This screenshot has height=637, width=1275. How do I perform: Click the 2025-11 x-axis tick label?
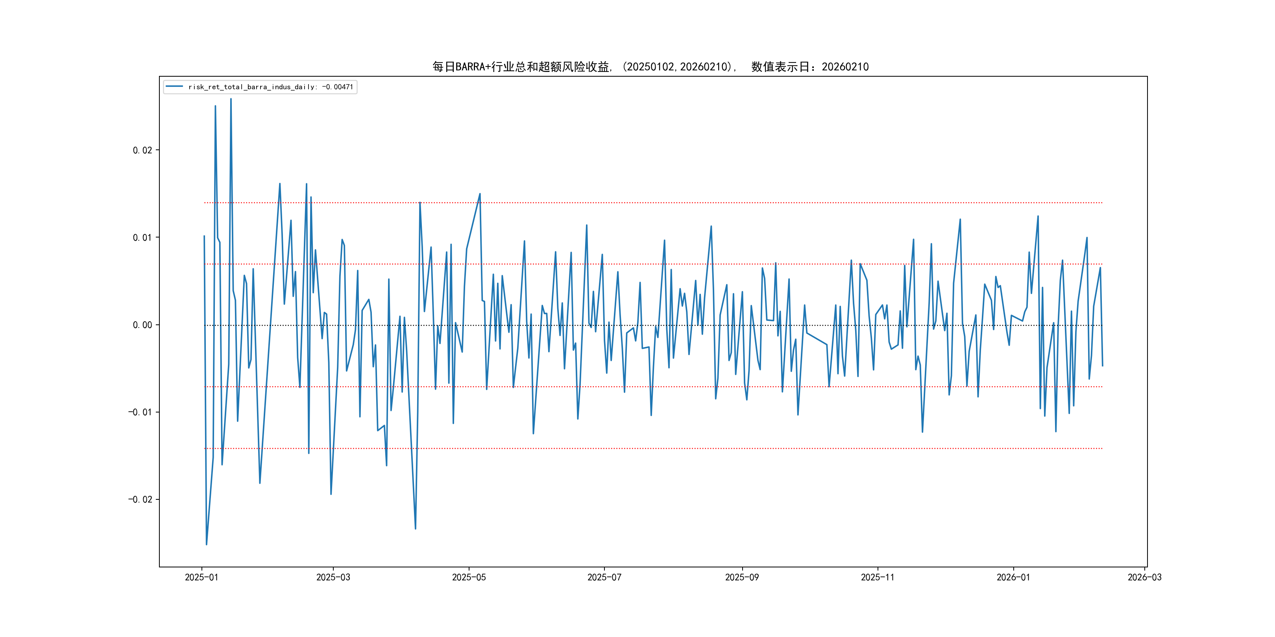(x=877, y=577)
